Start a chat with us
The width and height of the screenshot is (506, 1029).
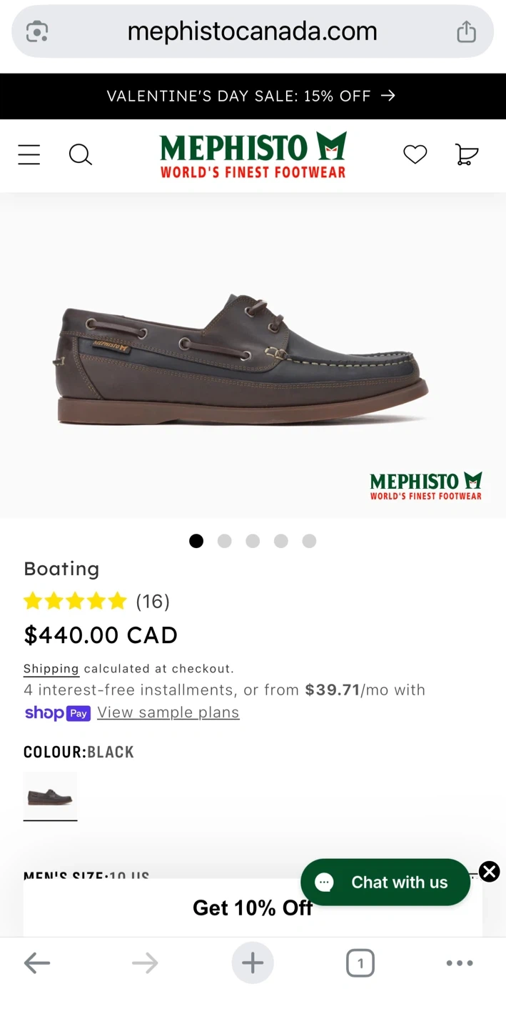[x=385, y=883]
